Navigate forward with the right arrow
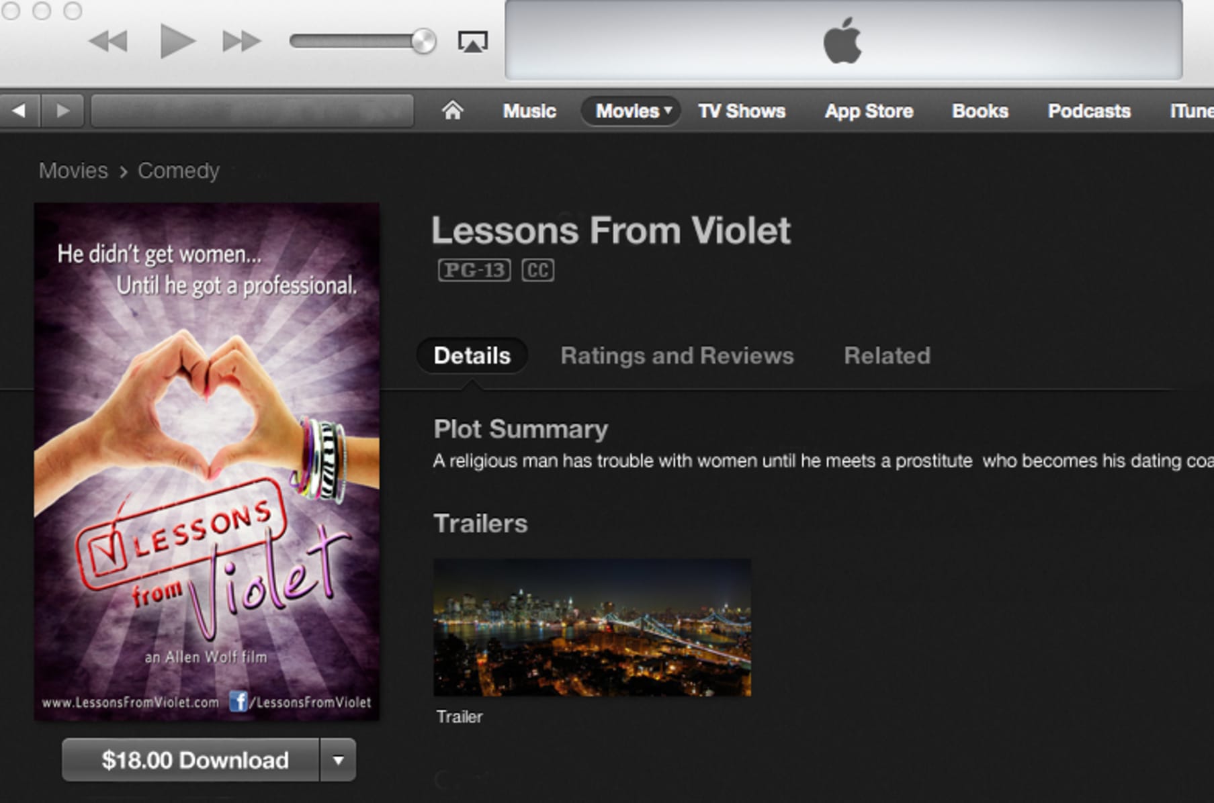 point(62,110)
